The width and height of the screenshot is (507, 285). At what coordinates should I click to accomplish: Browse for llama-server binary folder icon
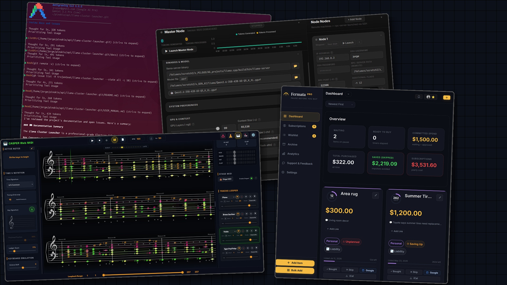[295, 66]
